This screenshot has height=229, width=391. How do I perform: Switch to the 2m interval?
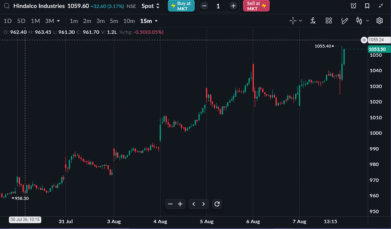pos(87,21)
